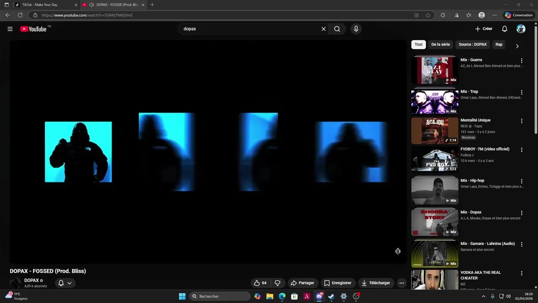Add this page to favorites star

click(x=428, y=15)
